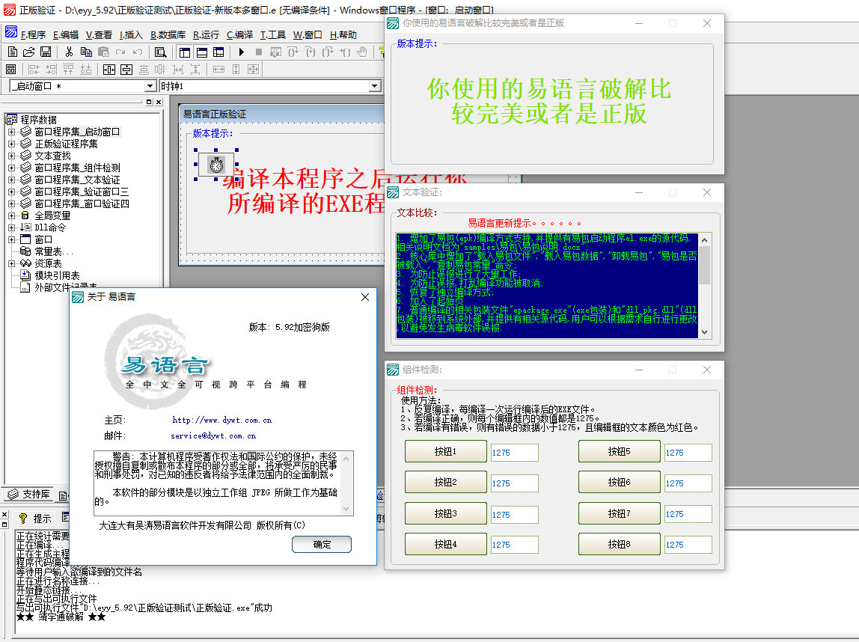Viewport: 859px width, 642px height.
Task: Save the program with the floppy icon
Action: (x=46, y=52)
